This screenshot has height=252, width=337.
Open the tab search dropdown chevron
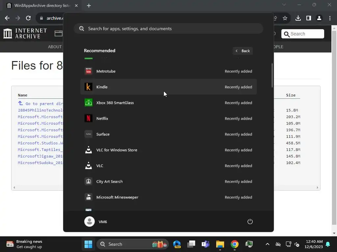284,5
